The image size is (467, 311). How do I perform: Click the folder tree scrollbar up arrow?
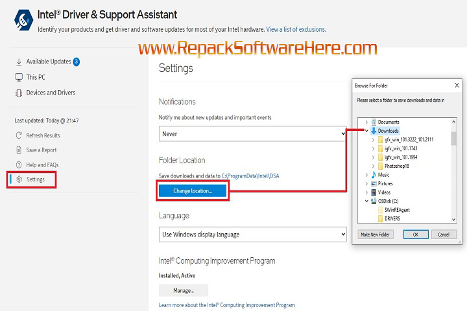click(x=453, y=122)
